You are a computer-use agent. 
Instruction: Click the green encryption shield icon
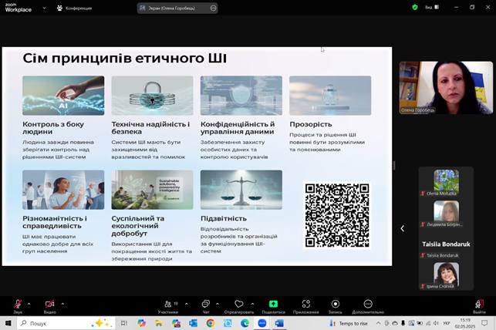(x=414, y=7)
